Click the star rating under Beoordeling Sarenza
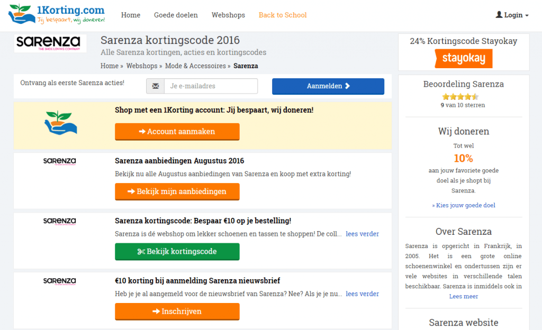The height and width of the screenshot is (330, 542). pos(460,97)
